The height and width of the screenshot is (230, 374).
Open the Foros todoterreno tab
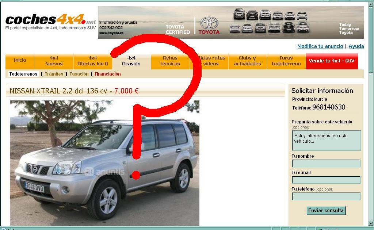(286, 61)
